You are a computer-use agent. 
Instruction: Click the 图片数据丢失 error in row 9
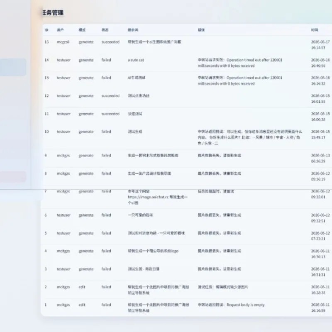point(219,155)
